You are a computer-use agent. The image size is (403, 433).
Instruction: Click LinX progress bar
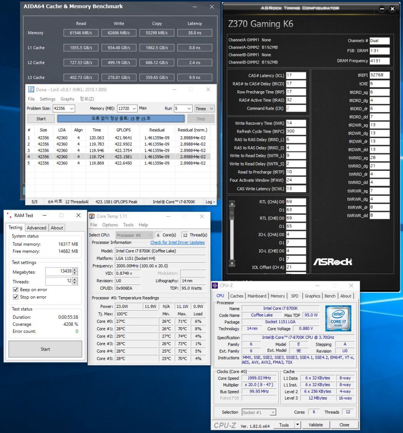121,119
